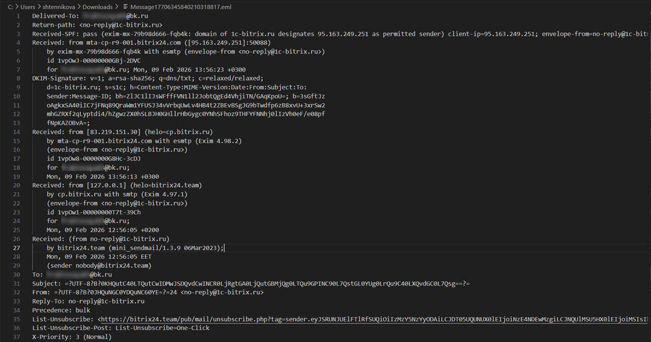
Task: Click line number 27 in the gutter
Action: [17, 248]
